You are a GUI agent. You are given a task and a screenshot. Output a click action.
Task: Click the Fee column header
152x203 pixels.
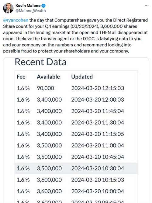pos(21,77)
